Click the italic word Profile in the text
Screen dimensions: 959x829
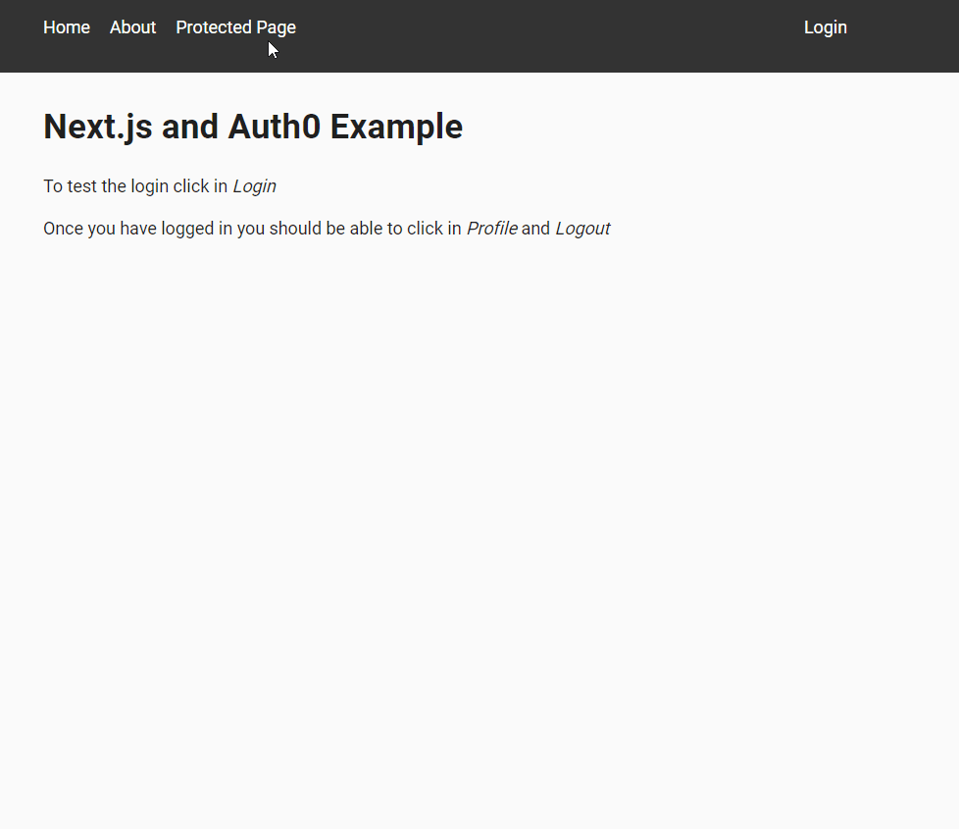pyautogui.click(x=491, y=229)
